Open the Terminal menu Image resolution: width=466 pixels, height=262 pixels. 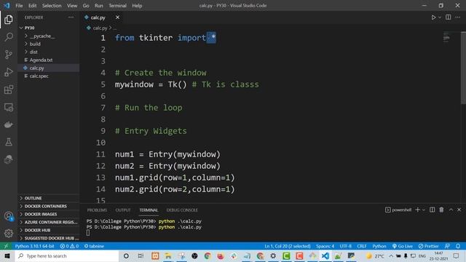pos(117,6)
